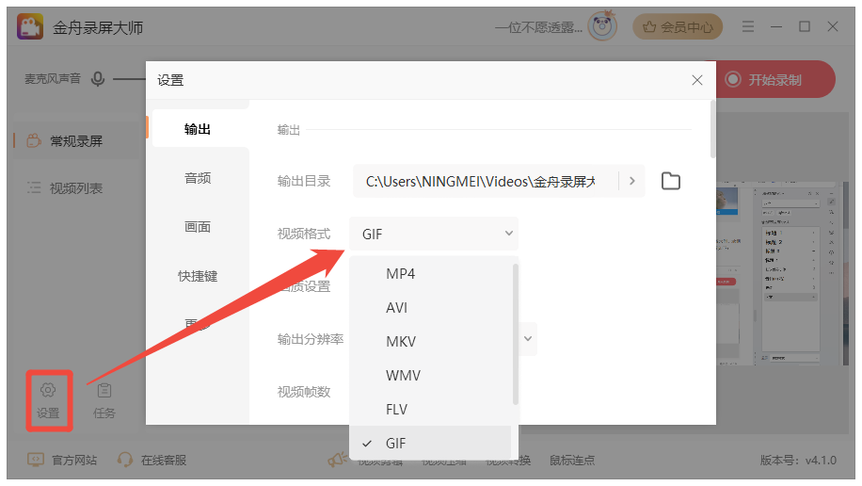Screen dimensions: 862x486
Task: Open the 会员中心 member center button
Action: click(678, 27)
